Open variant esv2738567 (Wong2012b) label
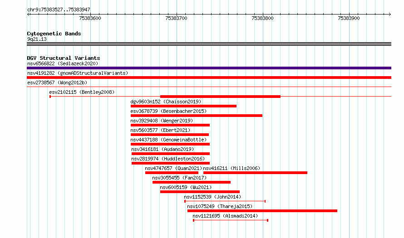The width and height of the screenshot is (404, 238). click(57, 83)
